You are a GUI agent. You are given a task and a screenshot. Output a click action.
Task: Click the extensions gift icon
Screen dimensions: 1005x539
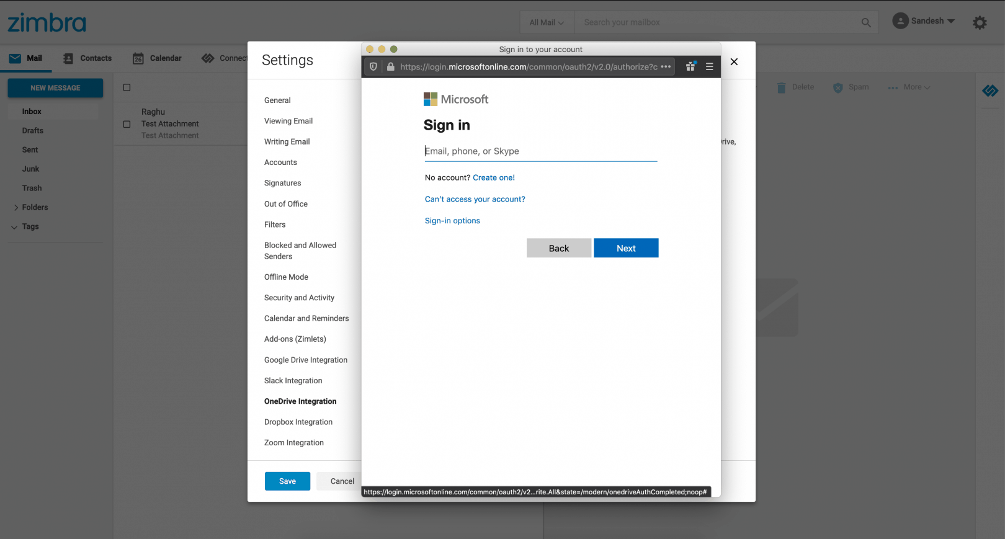pyautogui.click(x=690, y=66)
